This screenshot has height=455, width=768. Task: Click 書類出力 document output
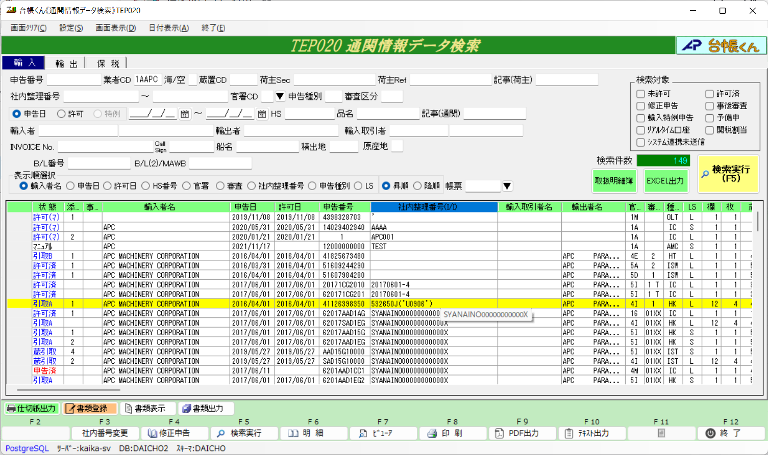(206, 409)
